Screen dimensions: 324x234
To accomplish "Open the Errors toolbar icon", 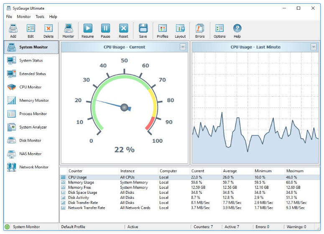I will (x=200, y=31).
